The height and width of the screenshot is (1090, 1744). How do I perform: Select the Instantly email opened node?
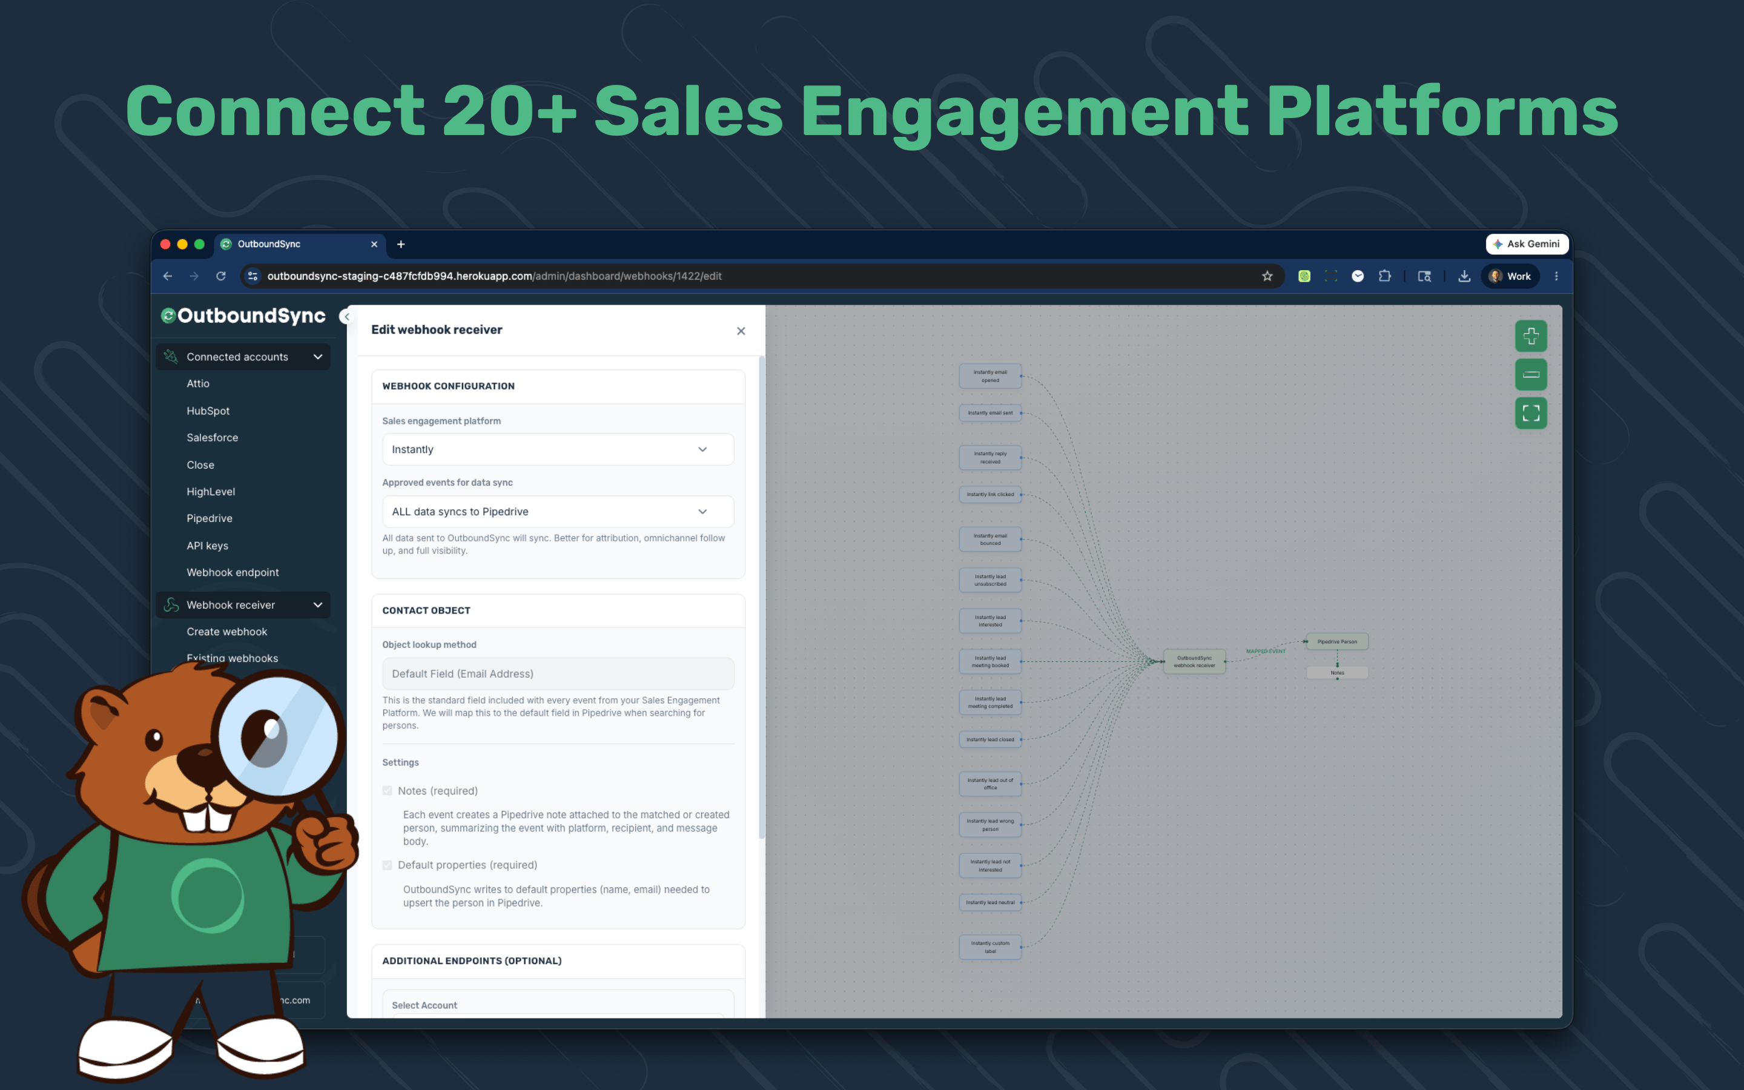(990, 376)
